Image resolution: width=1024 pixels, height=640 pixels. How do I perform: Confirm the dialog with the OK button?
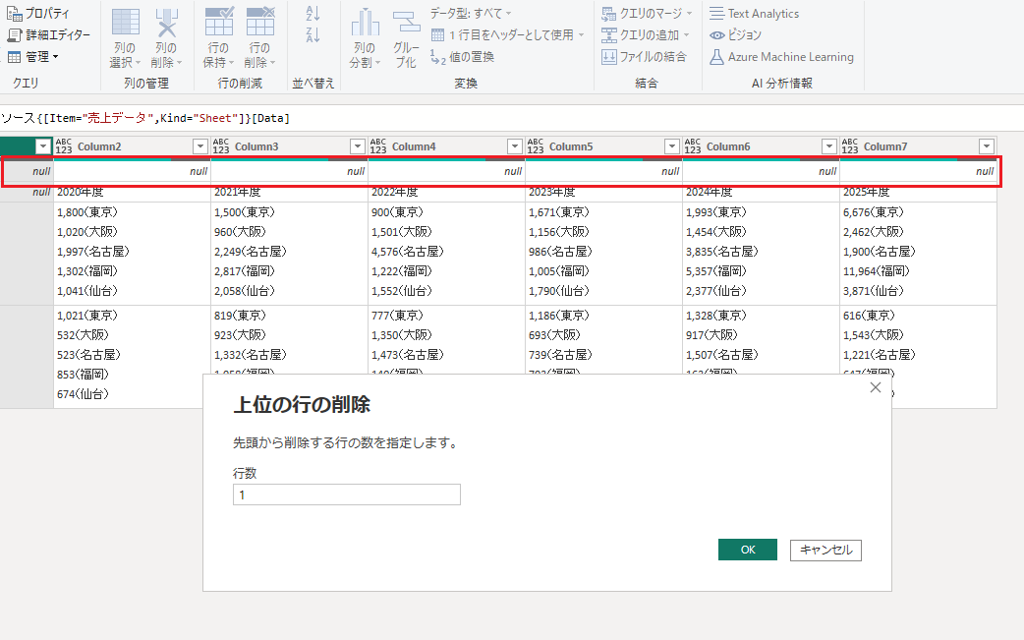[x=747, y=550]
